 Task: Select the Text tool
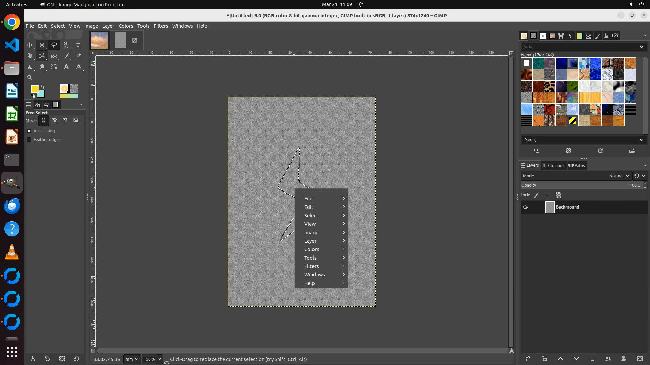66,67
